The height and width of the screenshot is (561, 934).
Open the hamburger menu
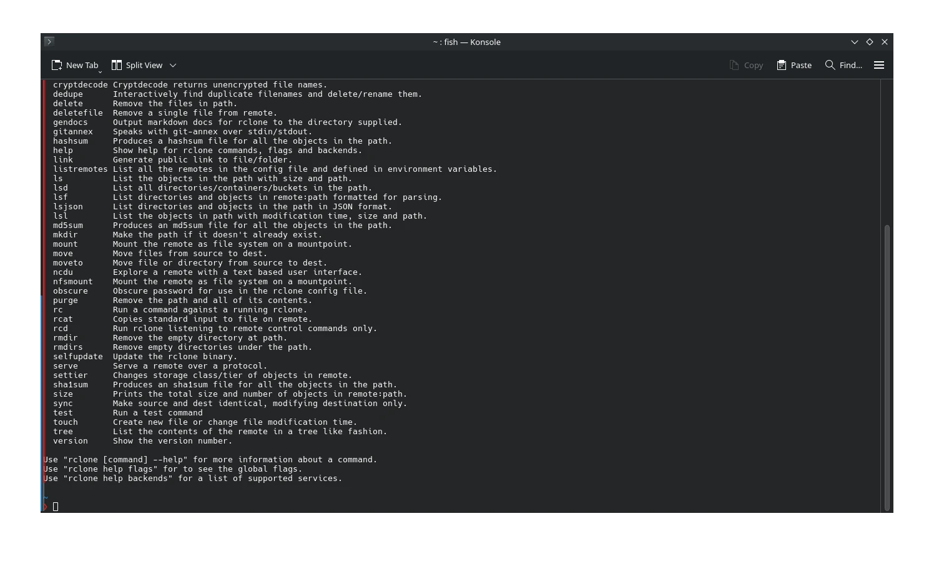tap(879, 65)
